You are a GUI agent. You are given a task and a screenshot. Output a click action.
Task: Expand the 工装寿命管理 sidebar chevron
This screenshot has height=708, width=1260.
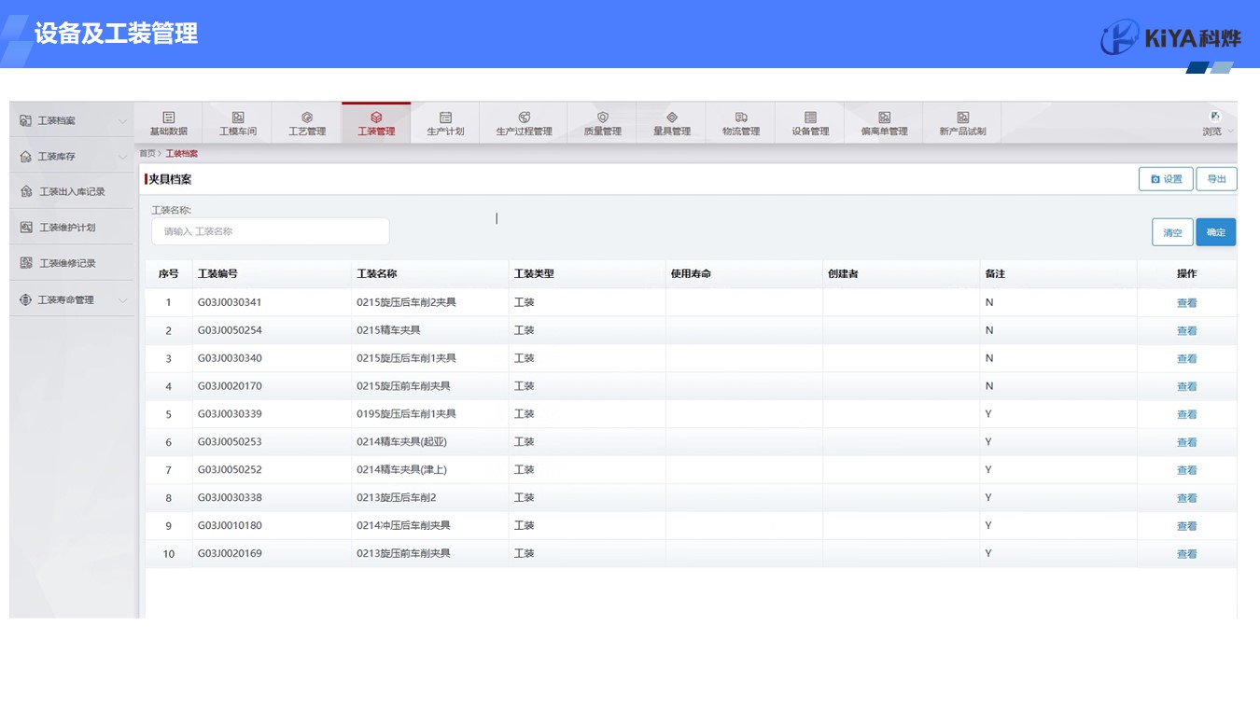pyautogui.click(x=122, y=300)
